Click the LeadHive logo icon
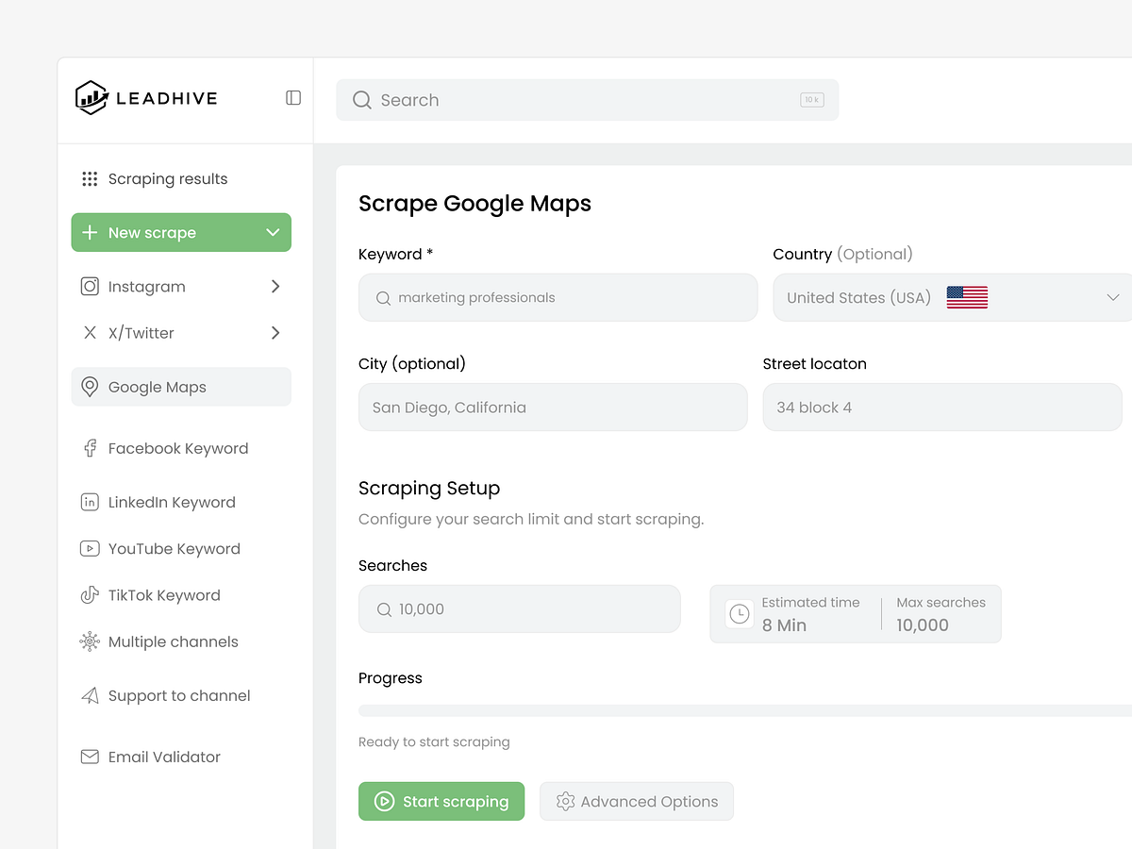Viewport: 1132px width, 849px height. (92, 98)
